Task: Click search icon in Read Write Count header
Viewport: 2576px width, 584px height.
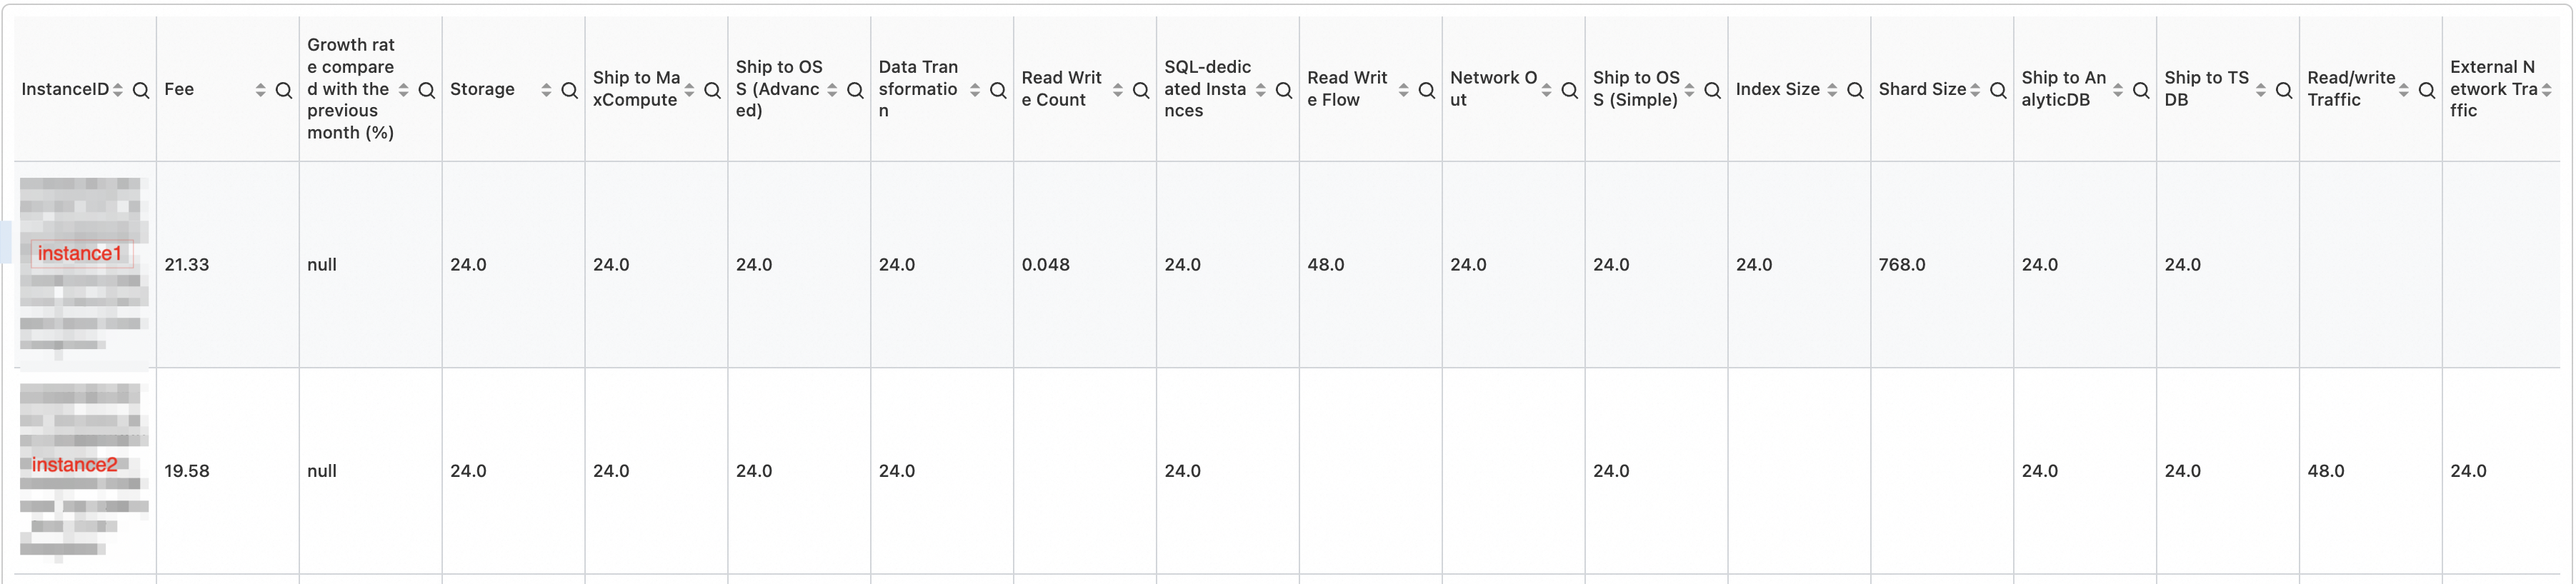Action: pos(1141,90)
